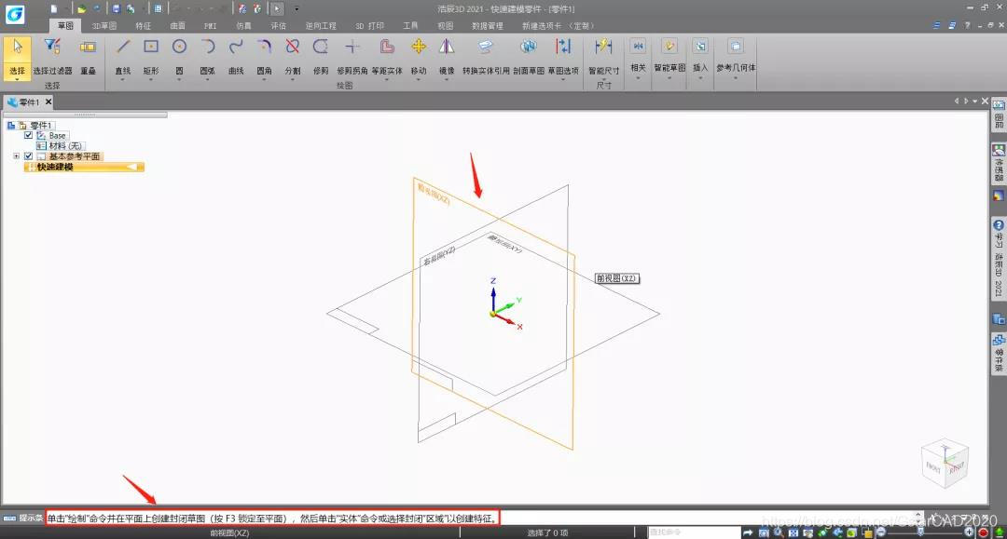This screenshot has width=1007, height=539.
Task: Open 草图选项 sketch options
Action: 563,57
